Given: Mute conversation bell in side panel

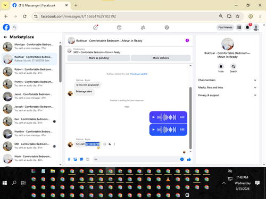Looking at the screenshot, I should (221, 66).
